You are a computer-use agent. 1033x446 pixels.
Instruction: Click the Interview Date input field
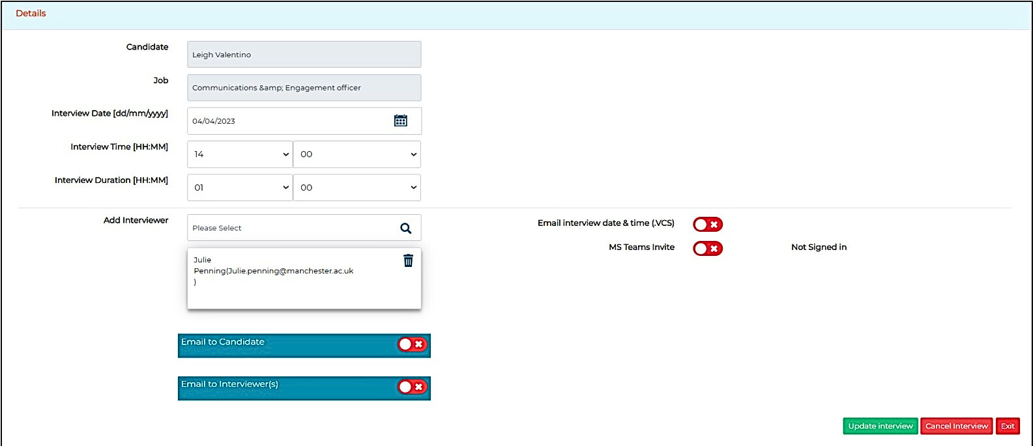click(304, 121)
